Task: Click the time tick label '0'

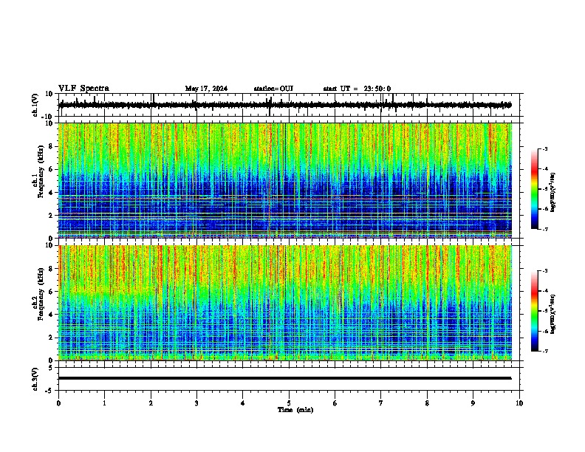Action: [58, 403]
